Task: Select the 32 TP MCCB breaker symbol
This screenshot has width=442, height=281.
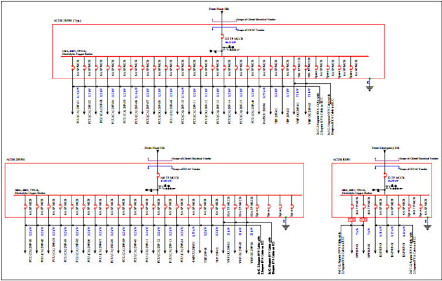Action: point(385,175)
